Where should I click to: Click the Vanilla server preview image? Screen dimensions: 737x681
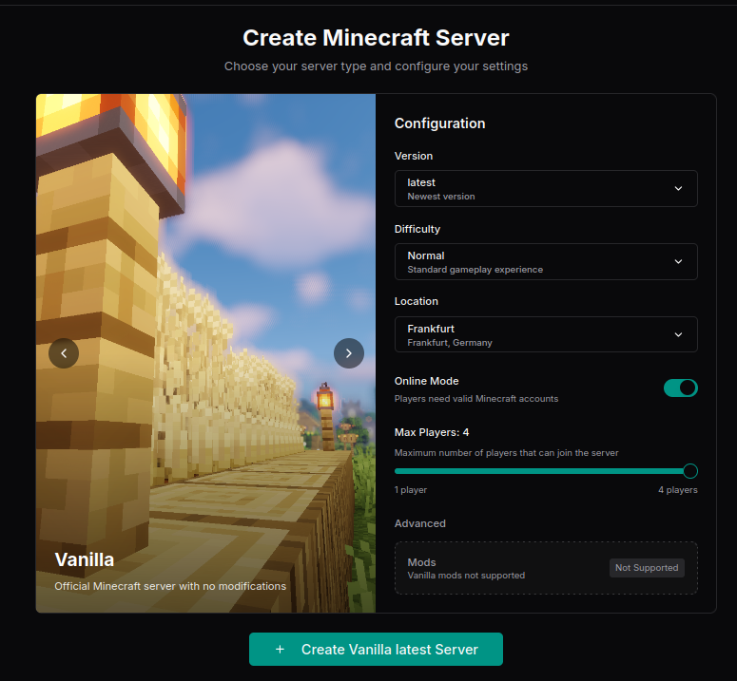pos(205,353)
